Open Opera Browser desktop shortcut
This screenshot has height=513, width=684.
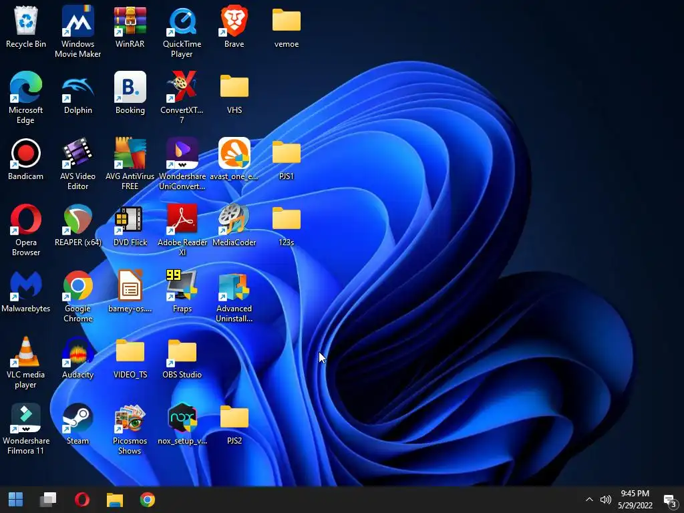pyautogui.click(x=26, y=230)
